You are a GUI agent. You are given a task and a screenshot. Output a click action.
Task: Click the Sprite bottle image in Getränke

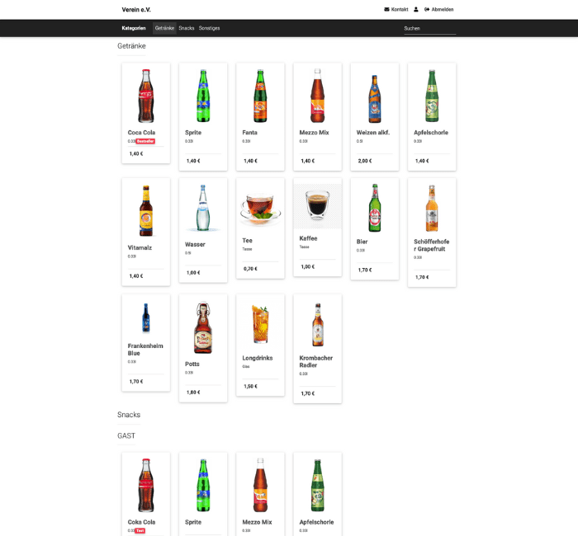[x=203, y=96]
